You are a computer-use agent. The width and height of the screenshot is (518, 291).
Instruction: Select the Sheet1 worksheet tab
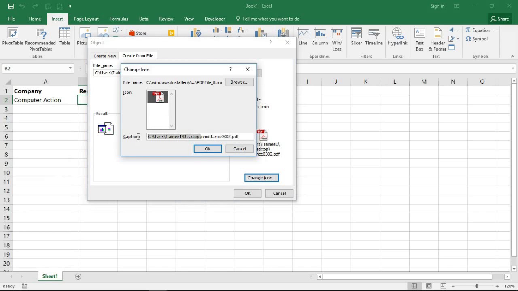click(x=50, y=276)
